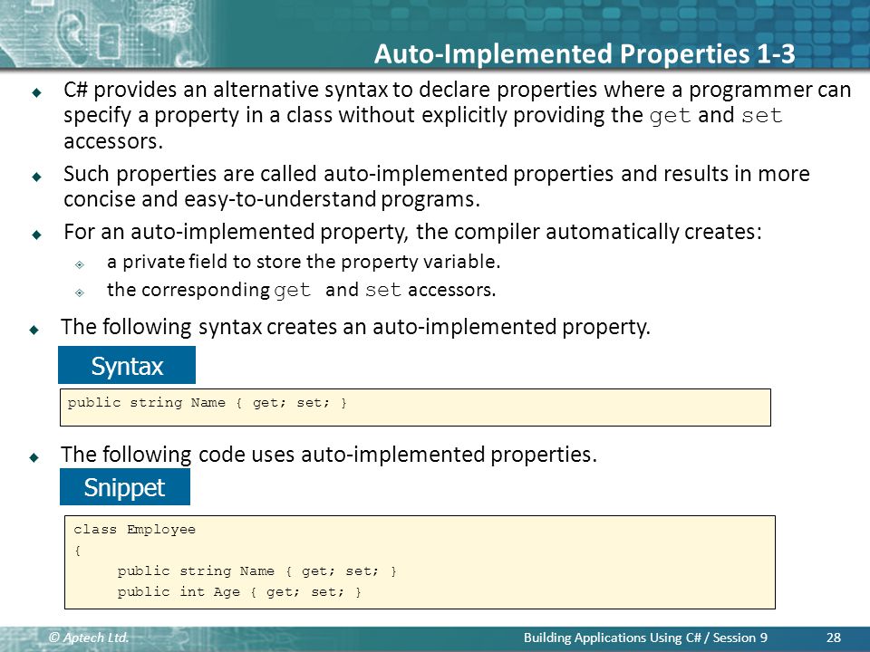Select the blue 'Syntax' label box
This screenshot has width=870, height=652.
click(127, 365)
